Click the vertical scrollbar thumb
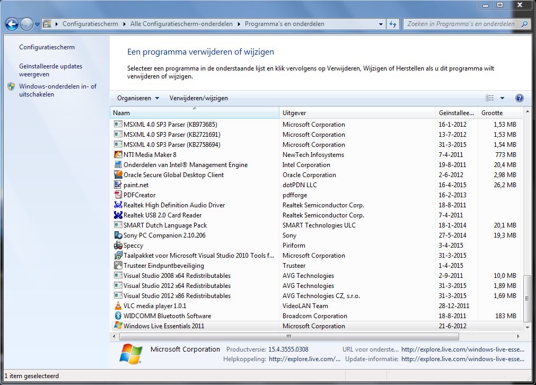Image resolution: width=536 pixels, height=385 pixels. tap(528, 298)
